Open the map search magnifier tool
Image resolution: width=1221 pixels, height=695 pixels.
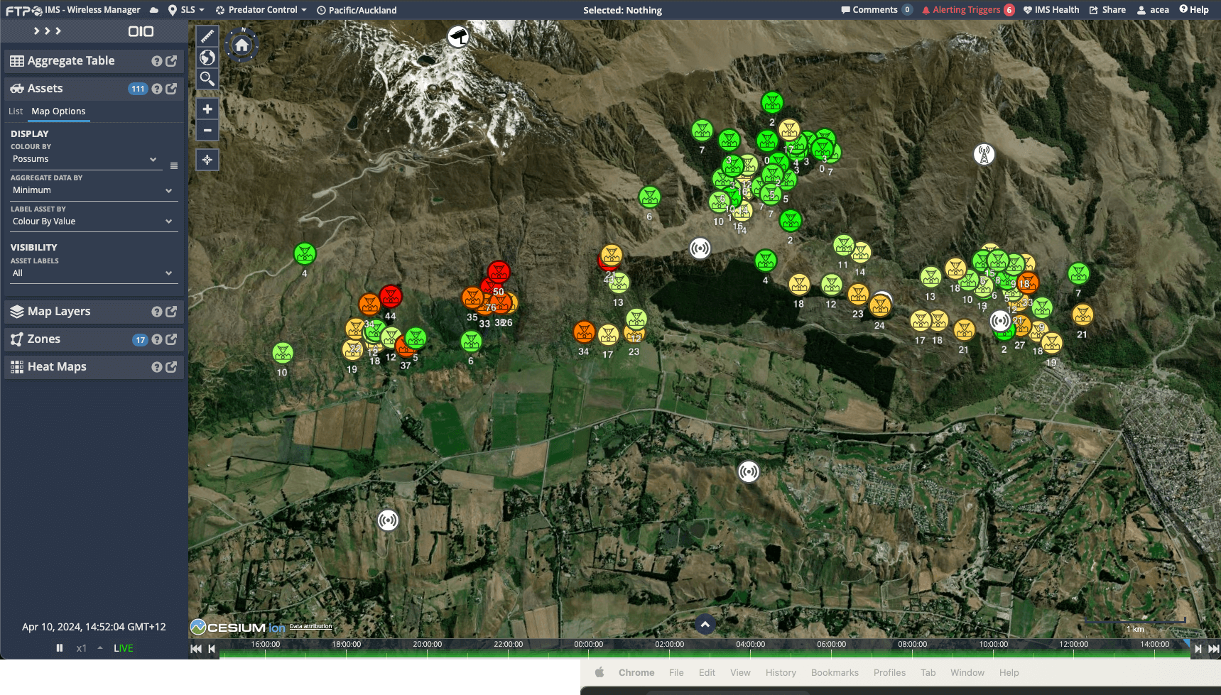tap(207, 79)
